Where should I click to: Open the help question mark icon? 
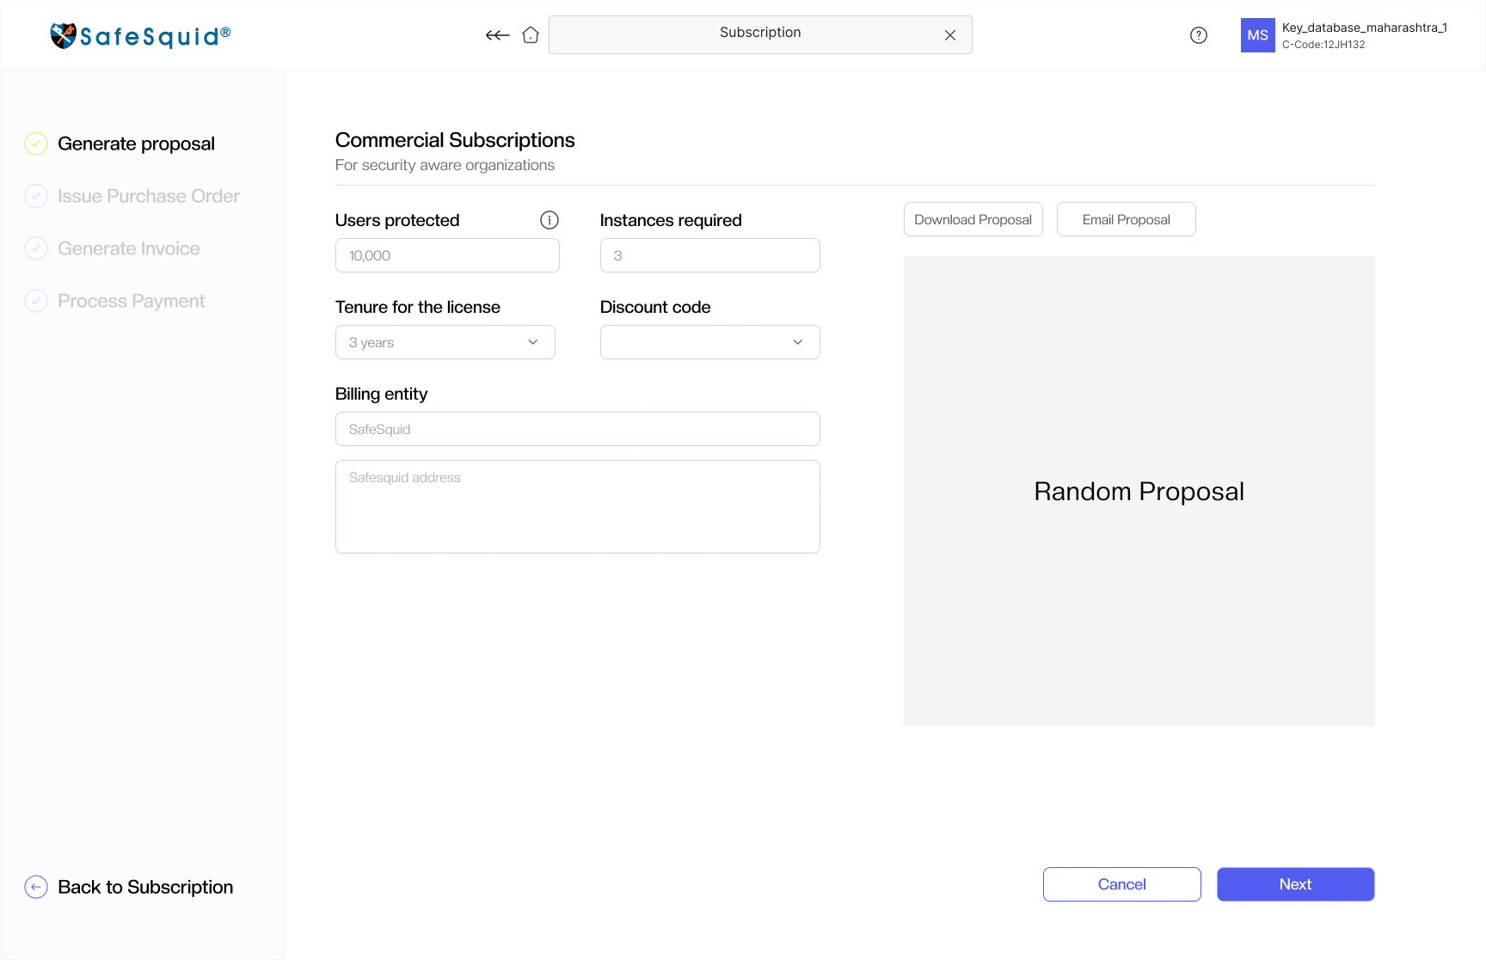1199,35
